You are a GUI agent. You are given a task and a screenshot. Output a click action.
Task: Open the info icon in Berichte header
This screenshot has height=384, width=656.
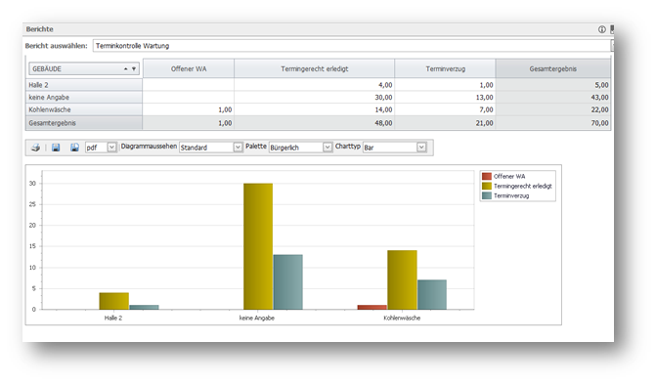[x=601, y=29]
